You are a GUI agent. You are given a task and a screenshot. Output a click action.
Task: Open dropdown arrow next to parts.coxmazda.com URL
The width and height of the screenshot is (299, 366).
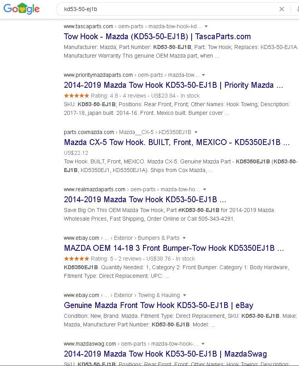tap(196, 132)
